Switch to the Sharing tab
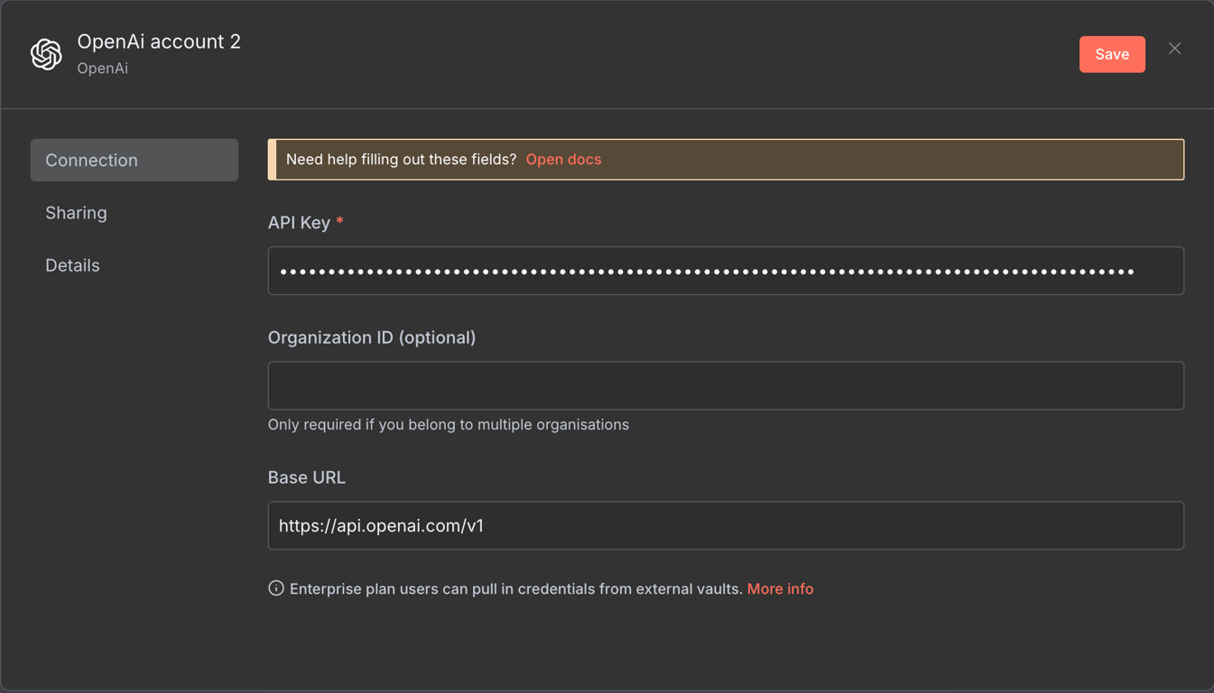The image size is (1214, 693). [76, 213]
